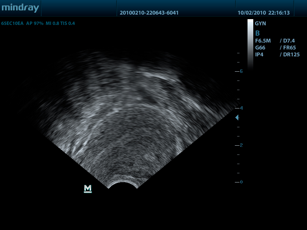Click the D7.4 depth parameter

pos(289,41)
